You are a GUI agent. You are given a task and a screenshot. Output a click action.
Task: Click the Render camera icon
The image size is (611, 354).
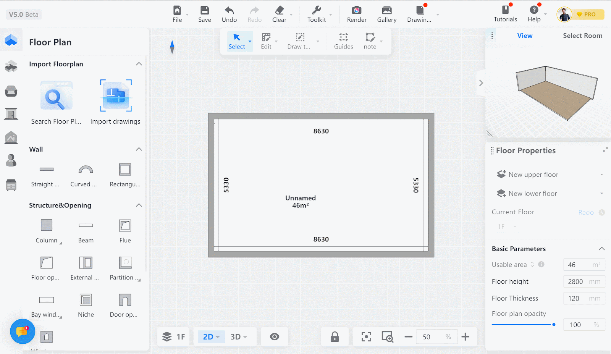tap(356, 11)
